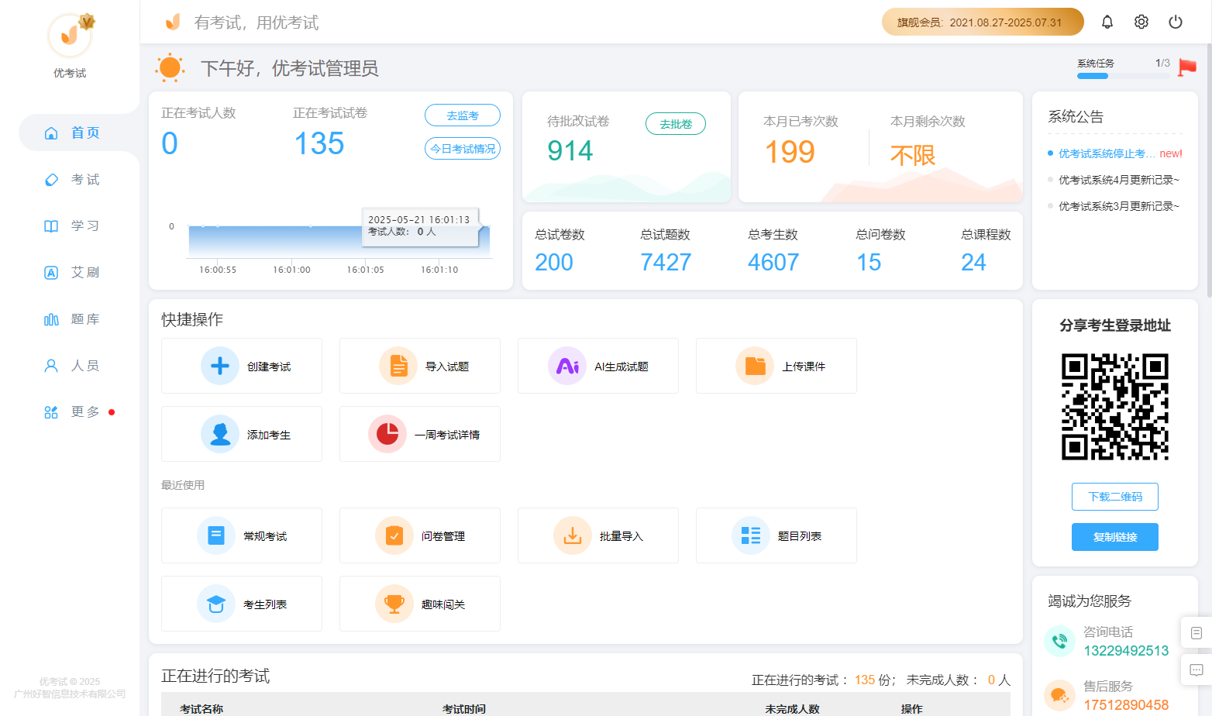Click the 待批改试卷 count 914
The width and height of the screenshot is (1212, 716).
click(x=570, y=150)
